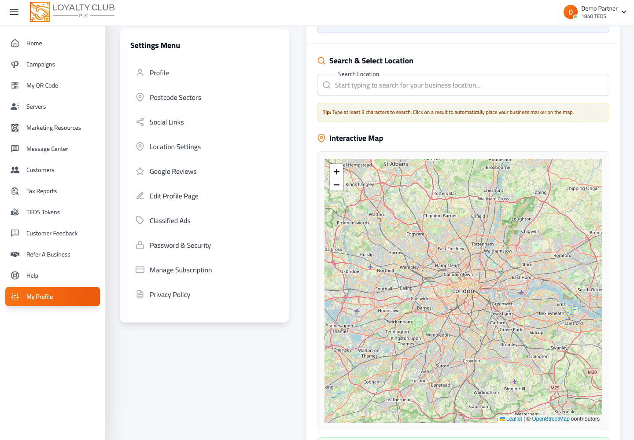
Task: Open My QR Code page
Action: pyautogui.click(x=52, y=85)
